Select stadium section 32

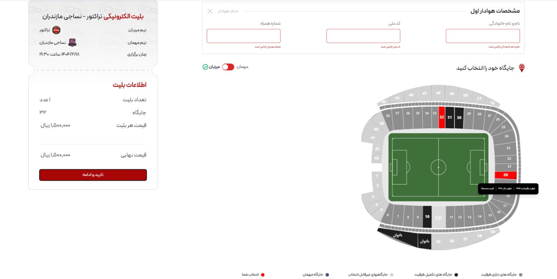442,118
